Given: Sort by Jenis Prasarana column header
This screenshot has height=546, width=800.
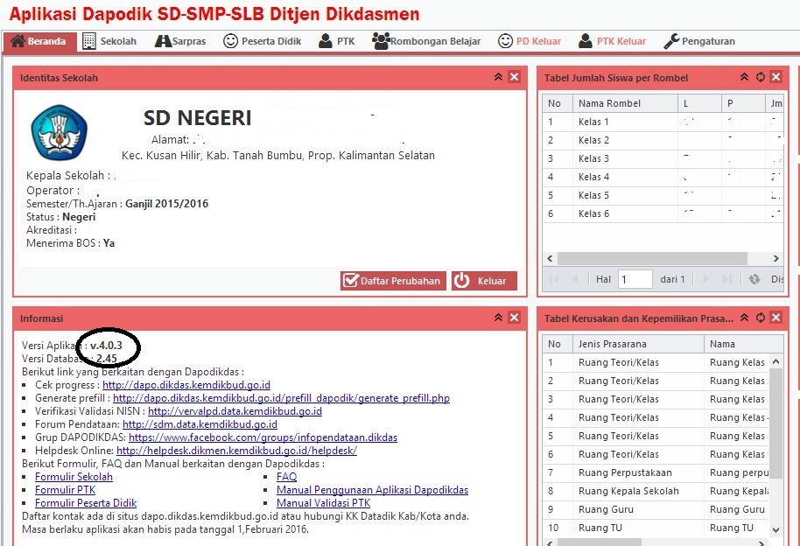Looking at the screenshot, I should (638, 344).
